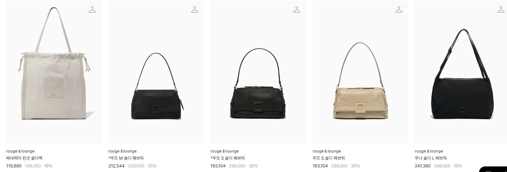Click the 212,544 sale price
This screenshot has height=172, width=507.
click(116, 166)
